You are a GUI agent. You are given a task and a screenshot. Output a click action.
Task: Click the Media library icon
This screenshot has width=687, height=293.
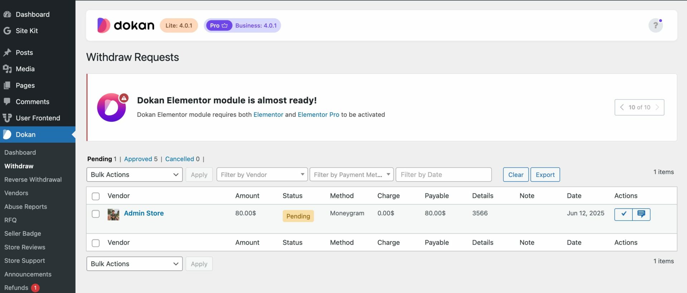(7, 69)
